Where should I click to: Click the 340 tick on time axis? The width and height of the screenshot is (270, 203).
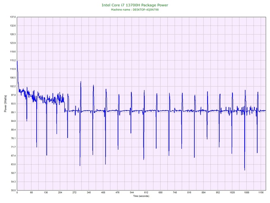coord(89,193)
